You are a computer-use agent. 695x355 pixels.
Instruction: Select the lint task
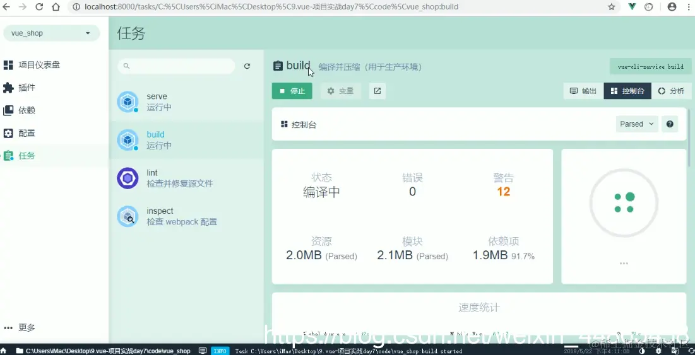click(x=186, y=178)
